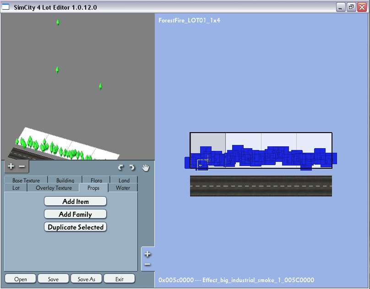
Task: Click Duplicate Selected button
Action: click(75, 227)
